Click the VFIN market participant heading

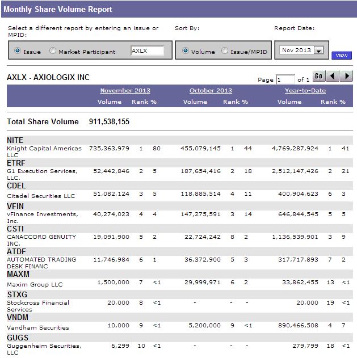pyautogui.click(x=15, y=206)
